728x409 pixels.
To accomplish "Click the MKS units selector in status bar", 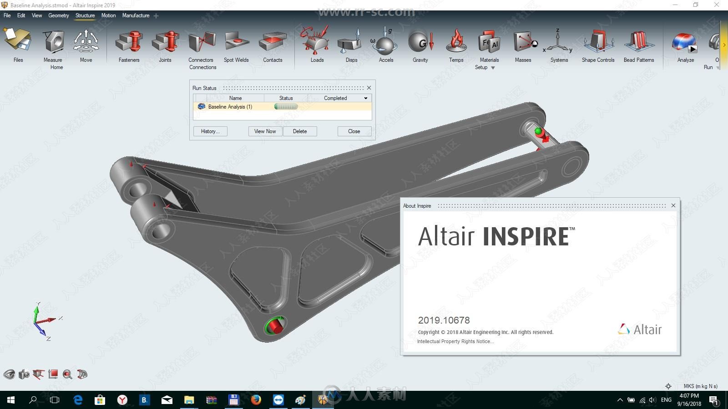I will pyautogui.click(x=700, y=386).
